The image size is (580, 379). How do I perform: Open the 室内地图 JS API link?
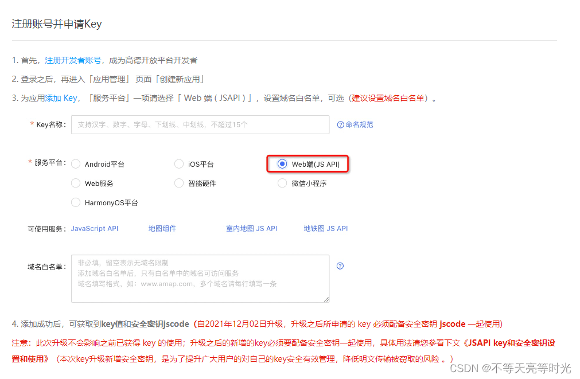[251, 229]
